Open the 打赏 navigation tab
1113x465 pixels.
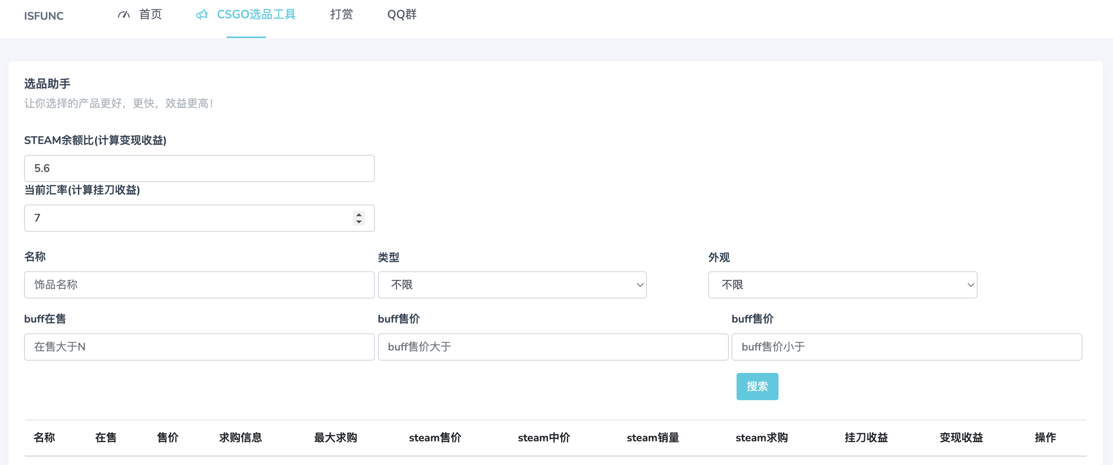tap(342, 14)
